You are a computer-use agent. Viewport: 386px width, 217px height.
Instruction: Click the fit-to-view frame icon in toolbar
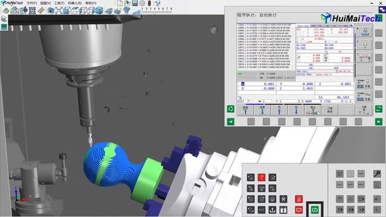coord(59,11)
